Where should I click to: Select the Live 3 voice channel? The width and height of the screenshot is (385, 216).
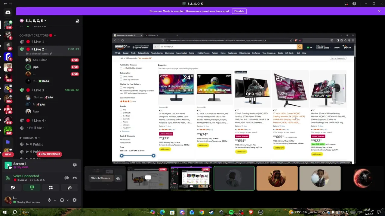(50, 90)
